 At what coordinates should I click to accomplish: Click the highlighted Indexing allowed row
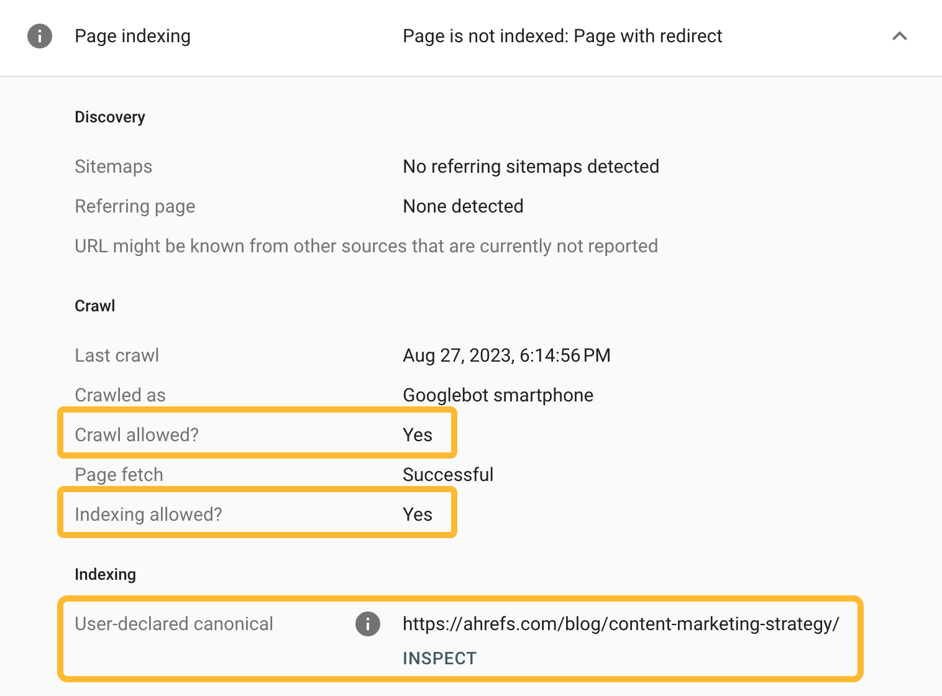tap(257, 513)
